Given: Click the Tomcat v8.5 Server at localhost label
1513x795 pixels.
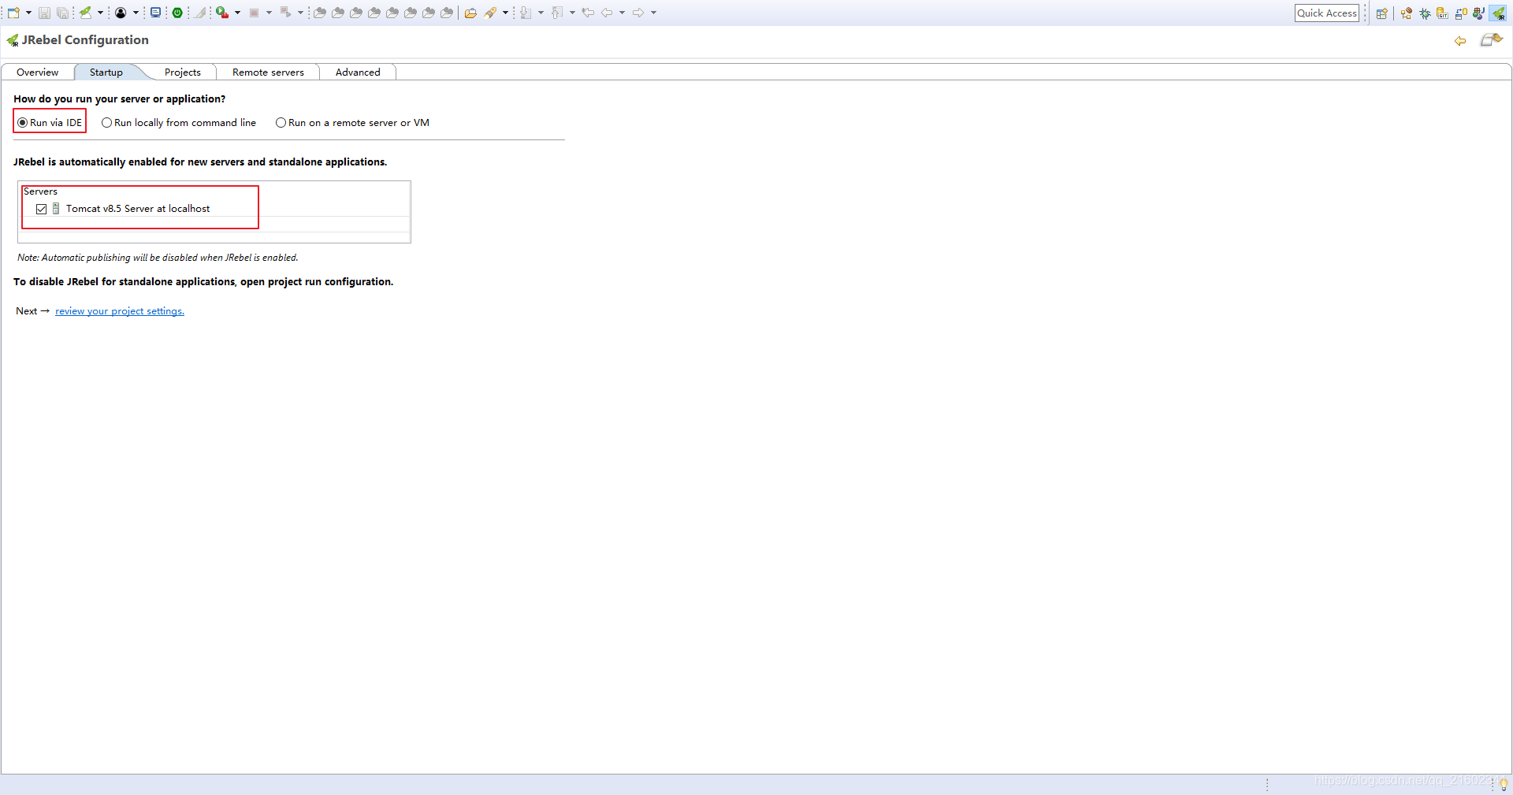Looking at the screenshot, I should pos(138,209).
